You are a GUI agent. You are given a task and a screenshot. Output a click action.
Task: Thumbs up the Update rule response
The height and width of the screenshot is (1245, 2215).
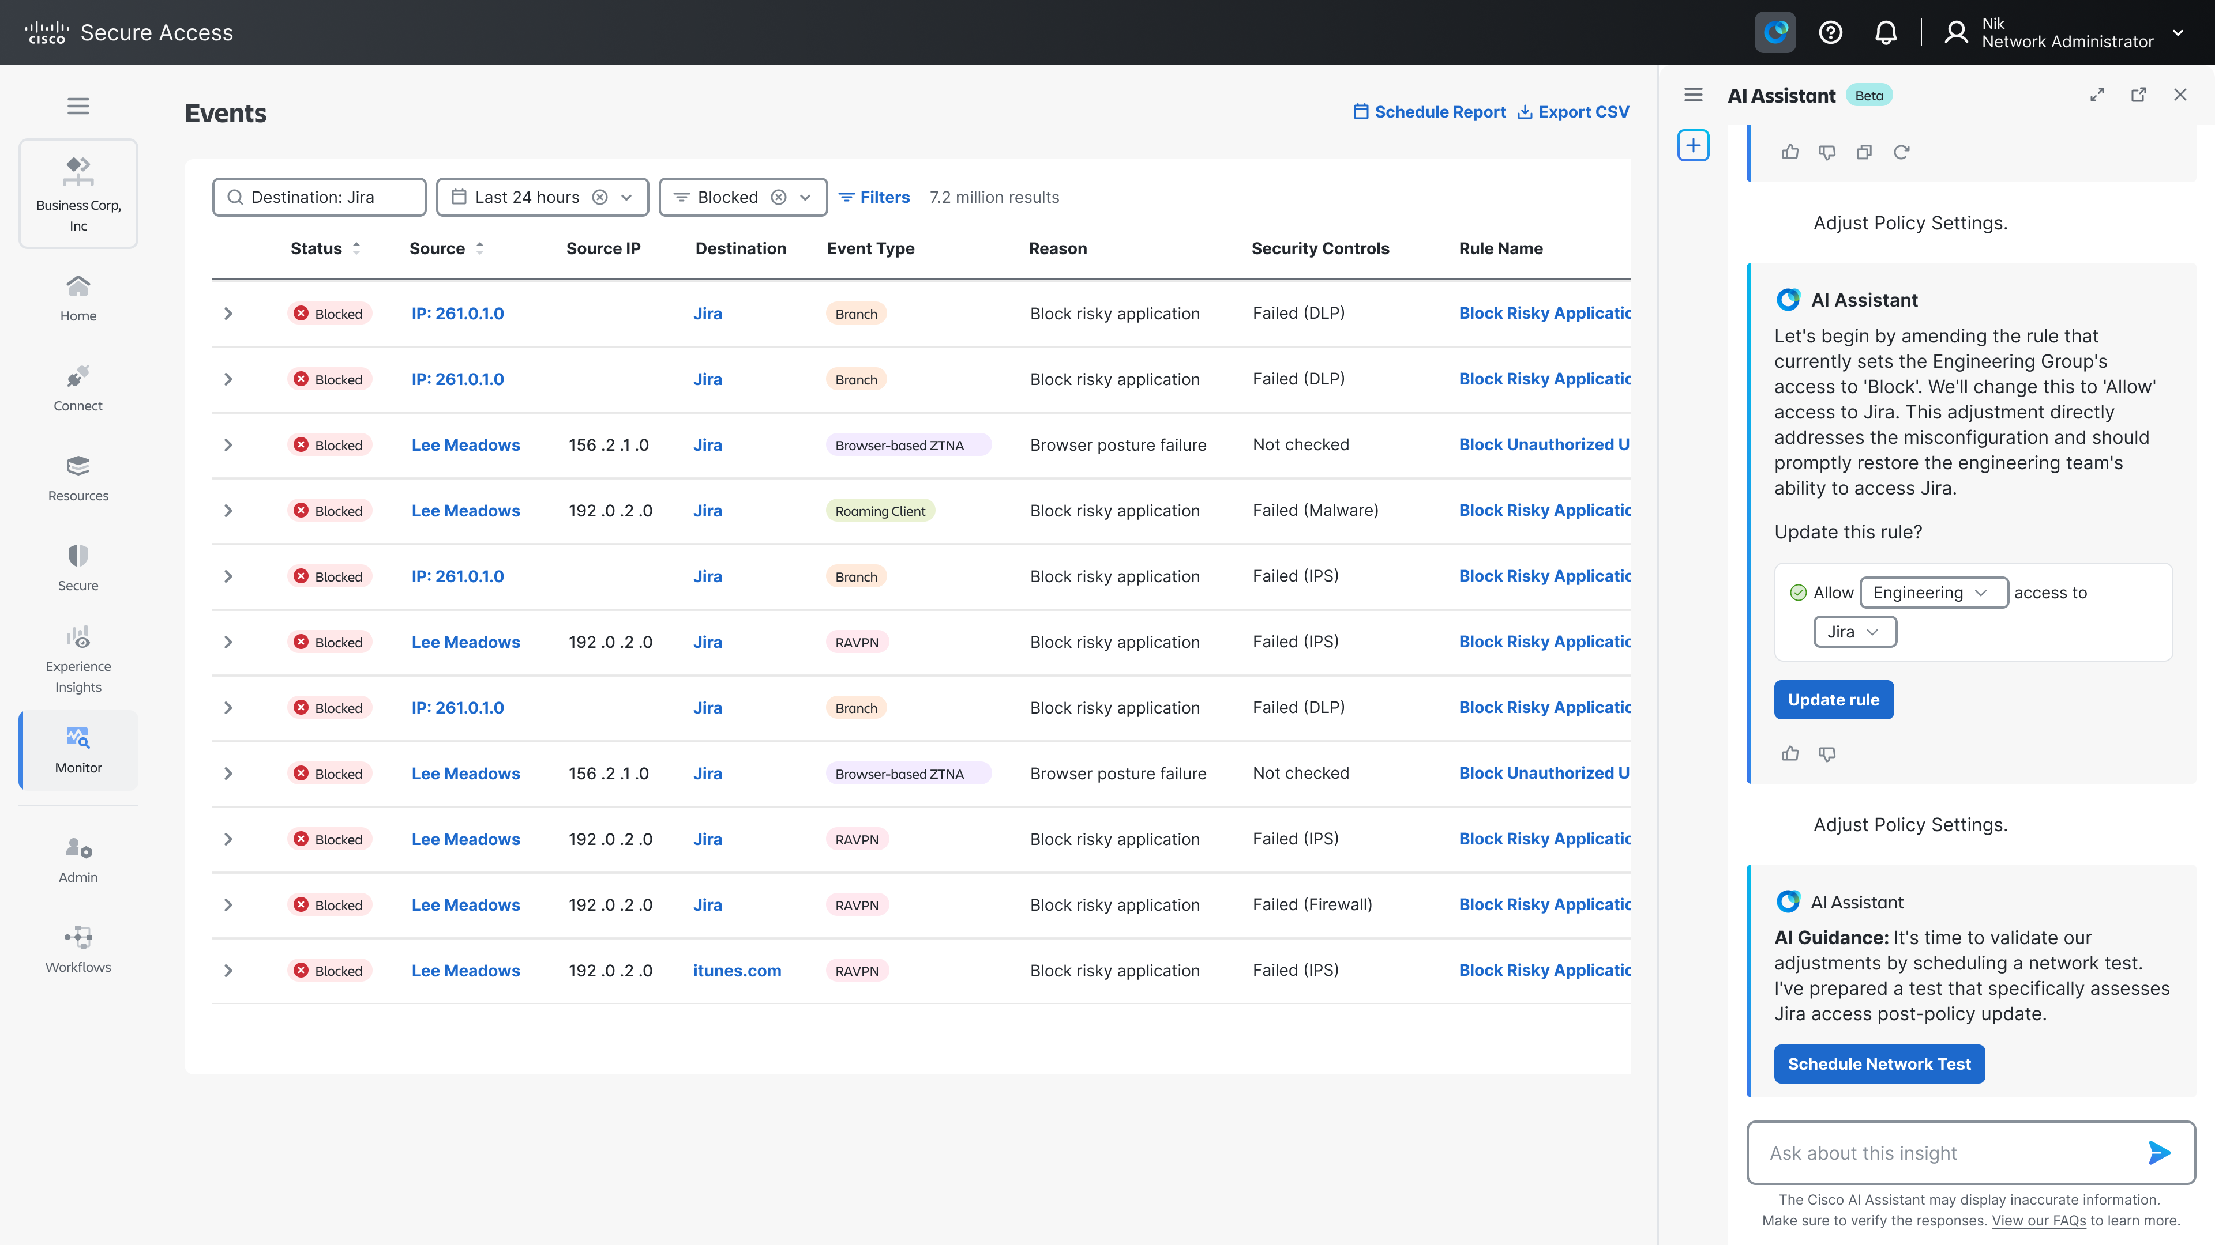pyautogui.click(x=1790, y=753)
